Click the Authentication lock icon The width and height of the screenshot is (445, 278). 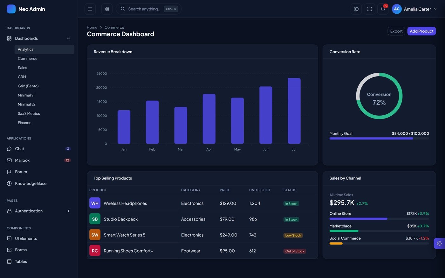tap(9, 211)
